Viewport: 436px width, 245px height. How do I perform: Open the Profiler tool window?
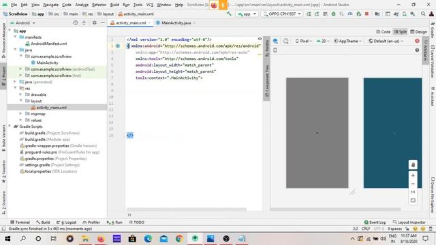[91, 223]
